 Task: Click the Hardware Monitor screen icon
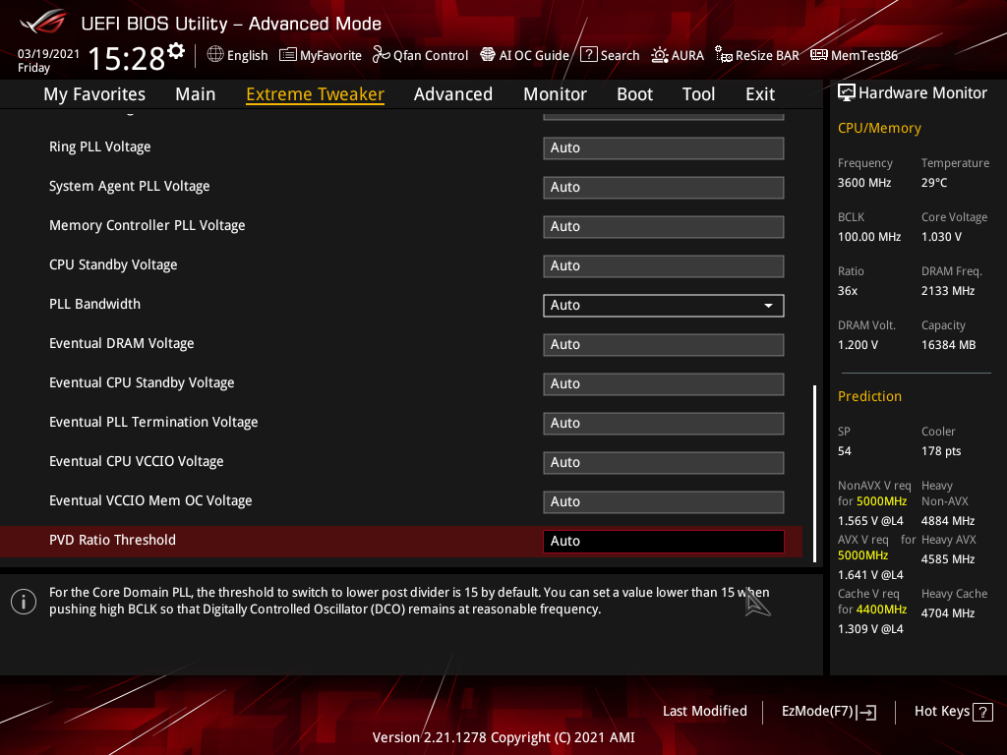[x=847, y=93]
